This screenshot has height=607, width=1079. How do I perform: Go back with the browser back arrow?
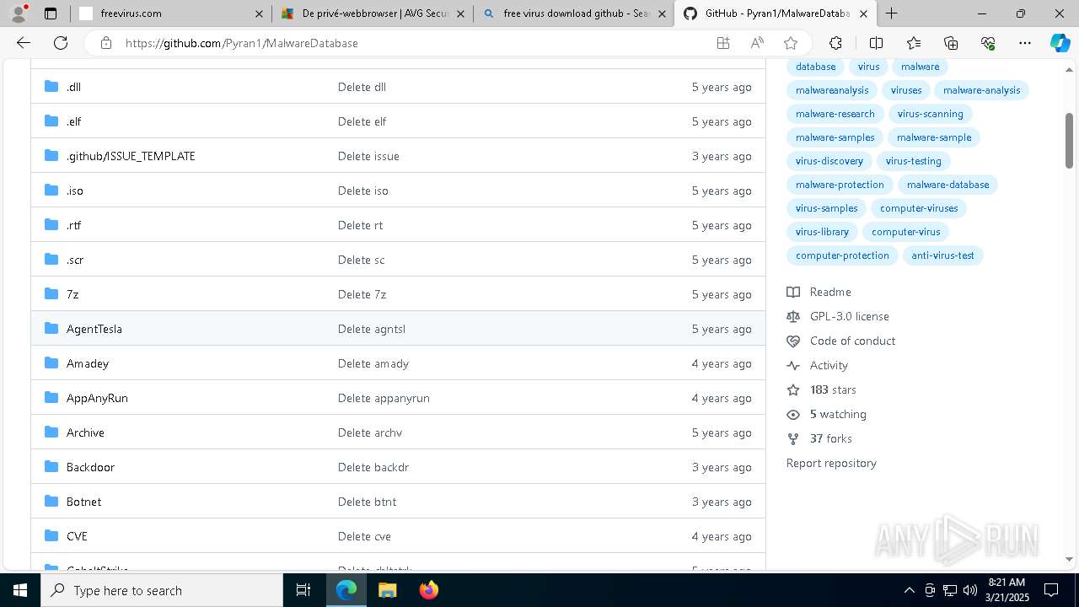tap(24, 43)
